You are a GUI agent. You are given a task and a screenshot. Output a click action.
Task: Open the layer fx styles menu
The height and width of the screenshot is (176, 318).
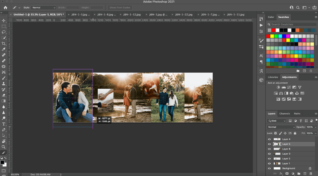[281, 174]
